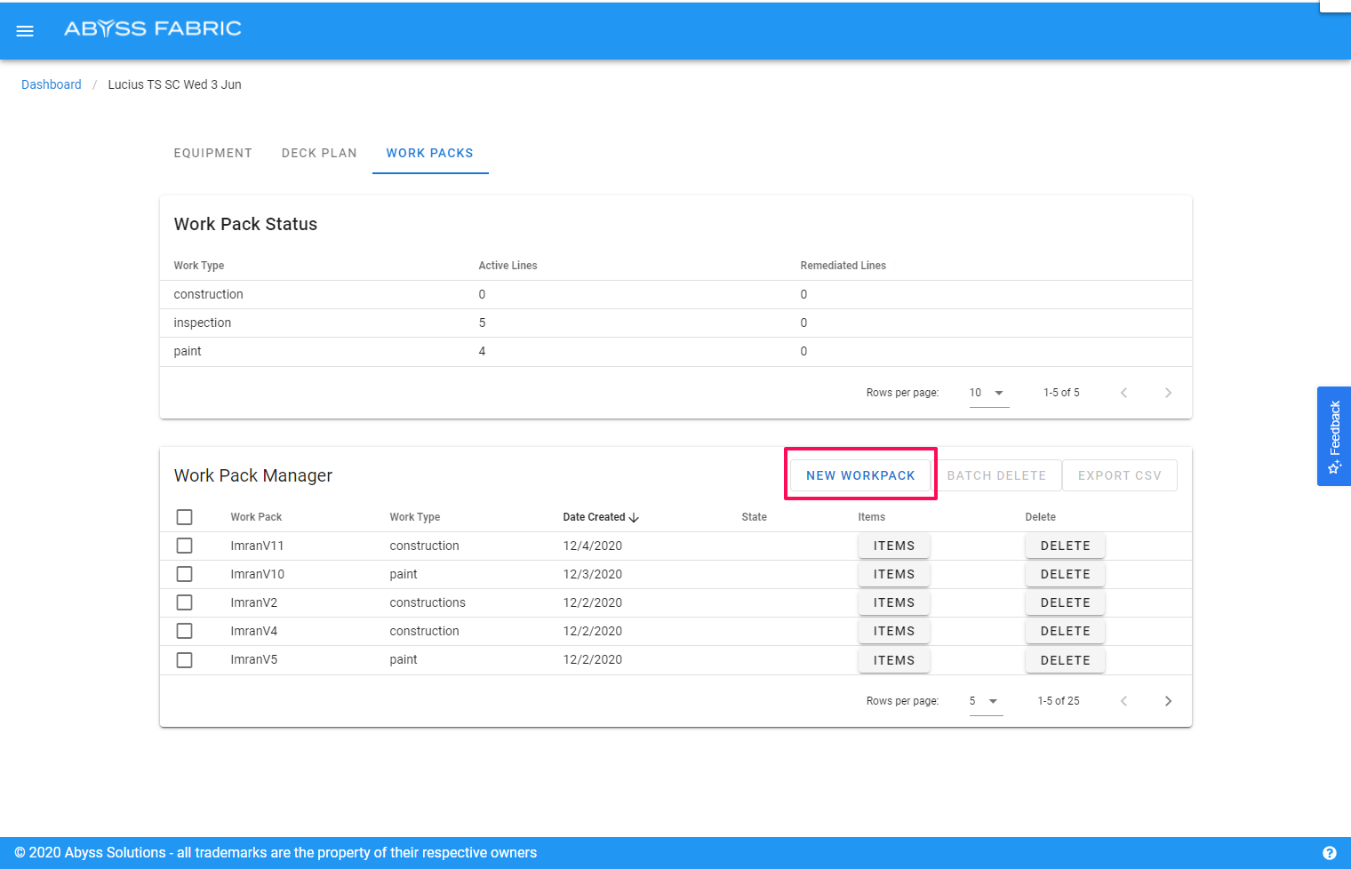This screenshot has height=869, width=1351.
Task: Select the ImranV5 row checkbox
Action: (x=184, y=660)
